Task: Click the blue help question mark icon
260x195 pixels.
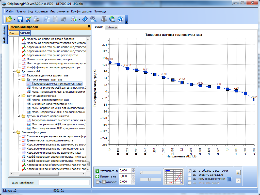Action: 120,19
